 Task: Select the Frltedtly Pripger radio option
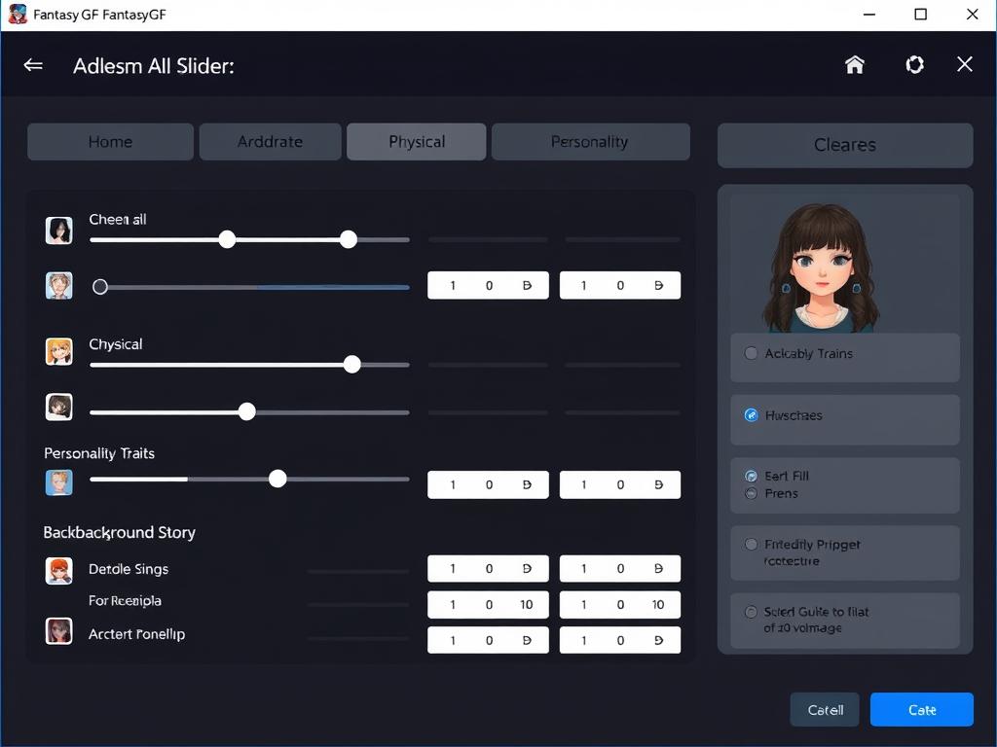point(751,545)
